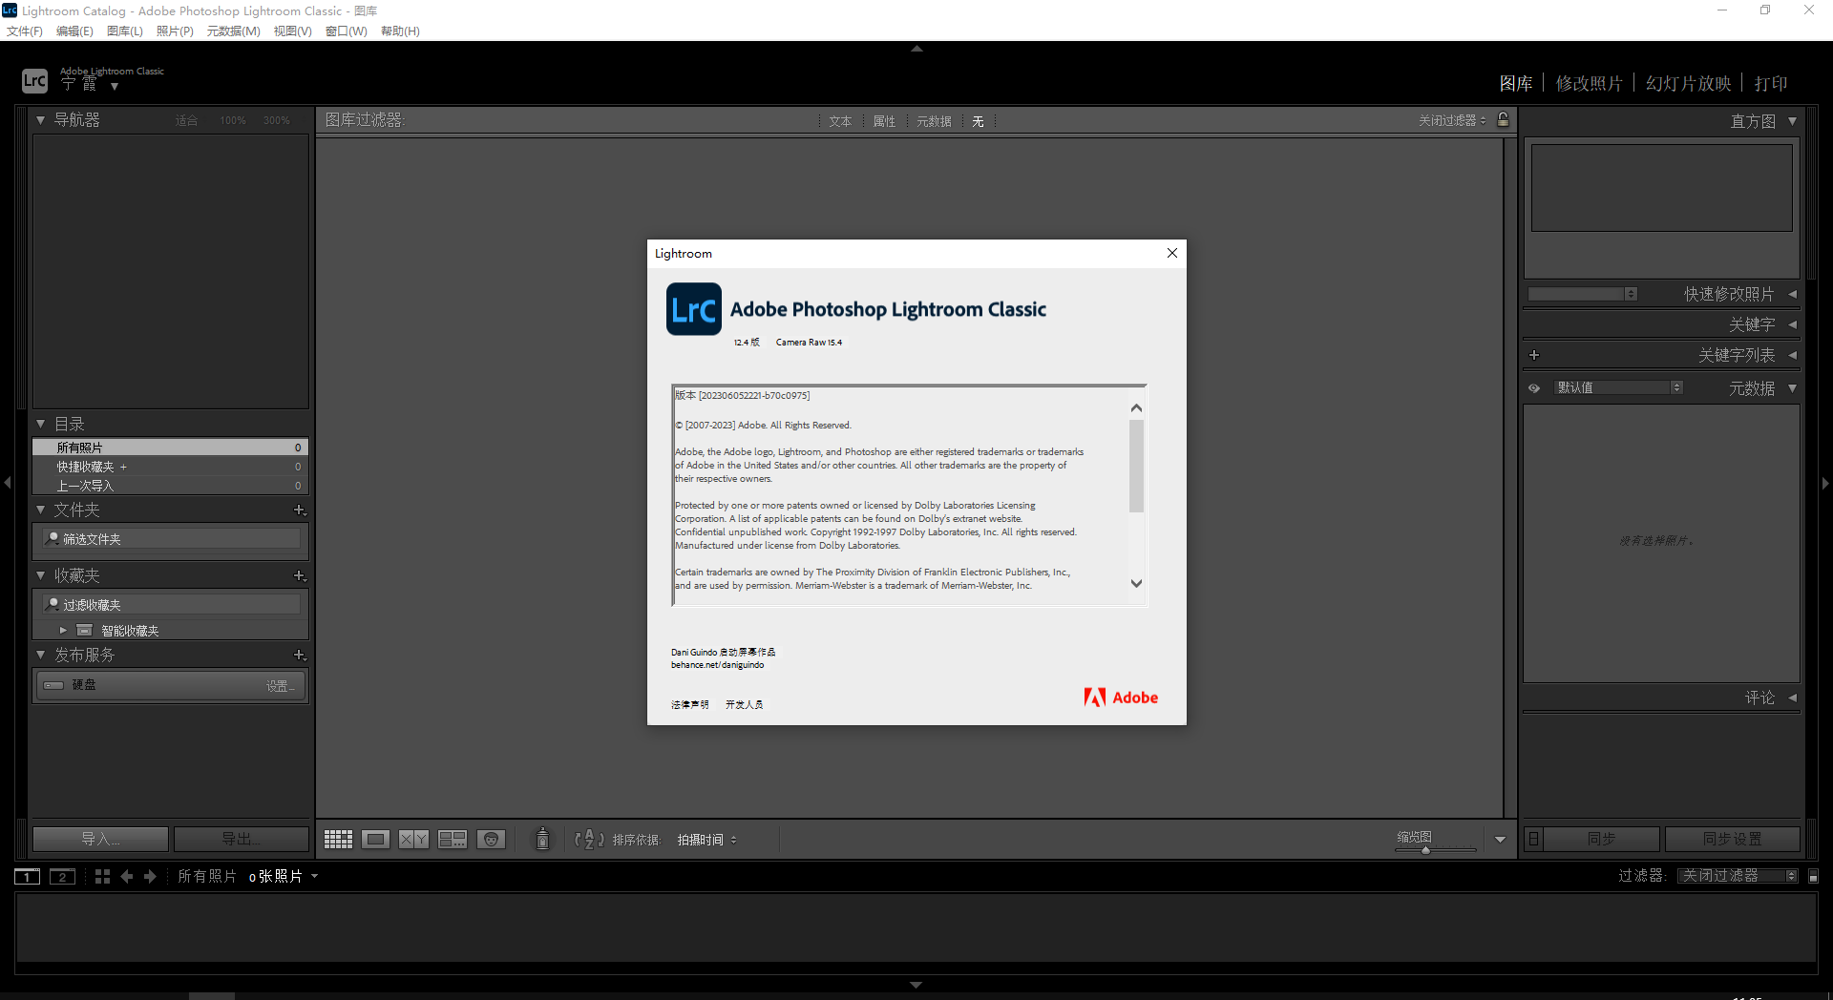
Task: Set navigator zoom to 100%
Action: pyautogui.click(x=233, y=120)
